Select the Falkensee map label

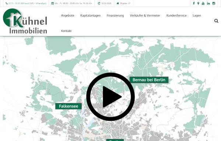[x=69, y=106]
